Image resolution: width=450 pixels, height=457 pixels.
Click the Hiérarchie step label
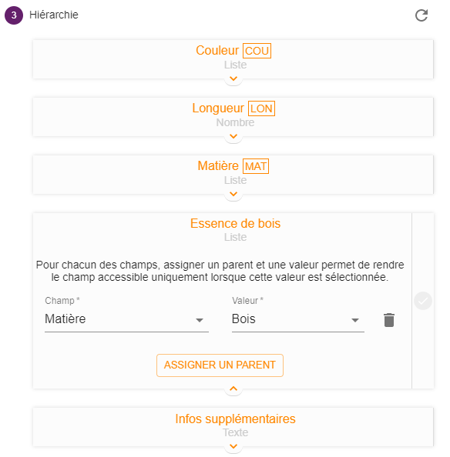[x=54, y=15]
